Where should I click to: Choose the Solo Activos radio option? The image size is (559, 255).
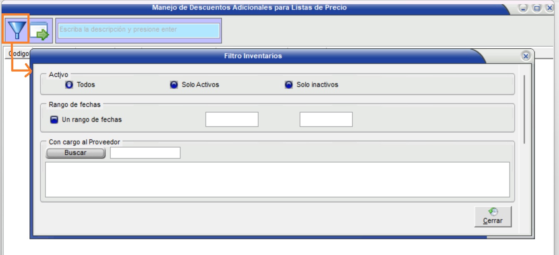(174, 85)
